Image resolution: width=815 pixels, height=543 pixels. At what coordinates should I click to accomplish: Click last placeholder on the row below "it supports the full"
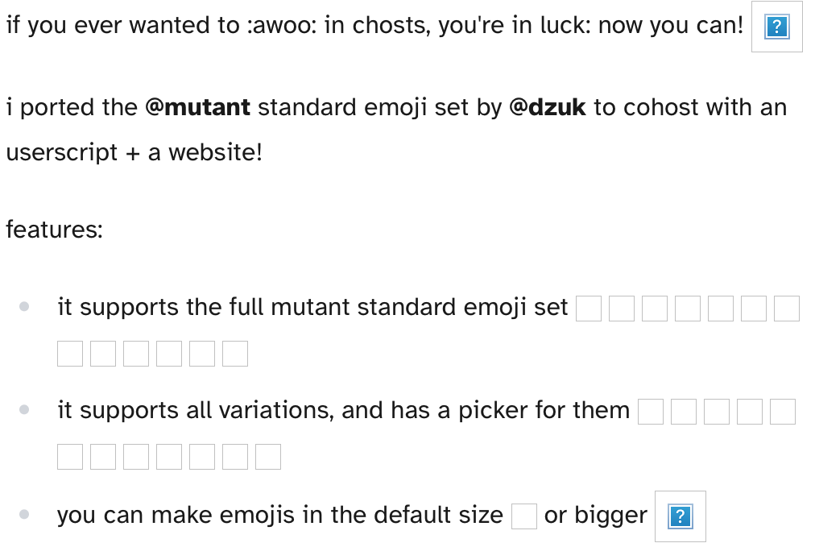[235, 354]
